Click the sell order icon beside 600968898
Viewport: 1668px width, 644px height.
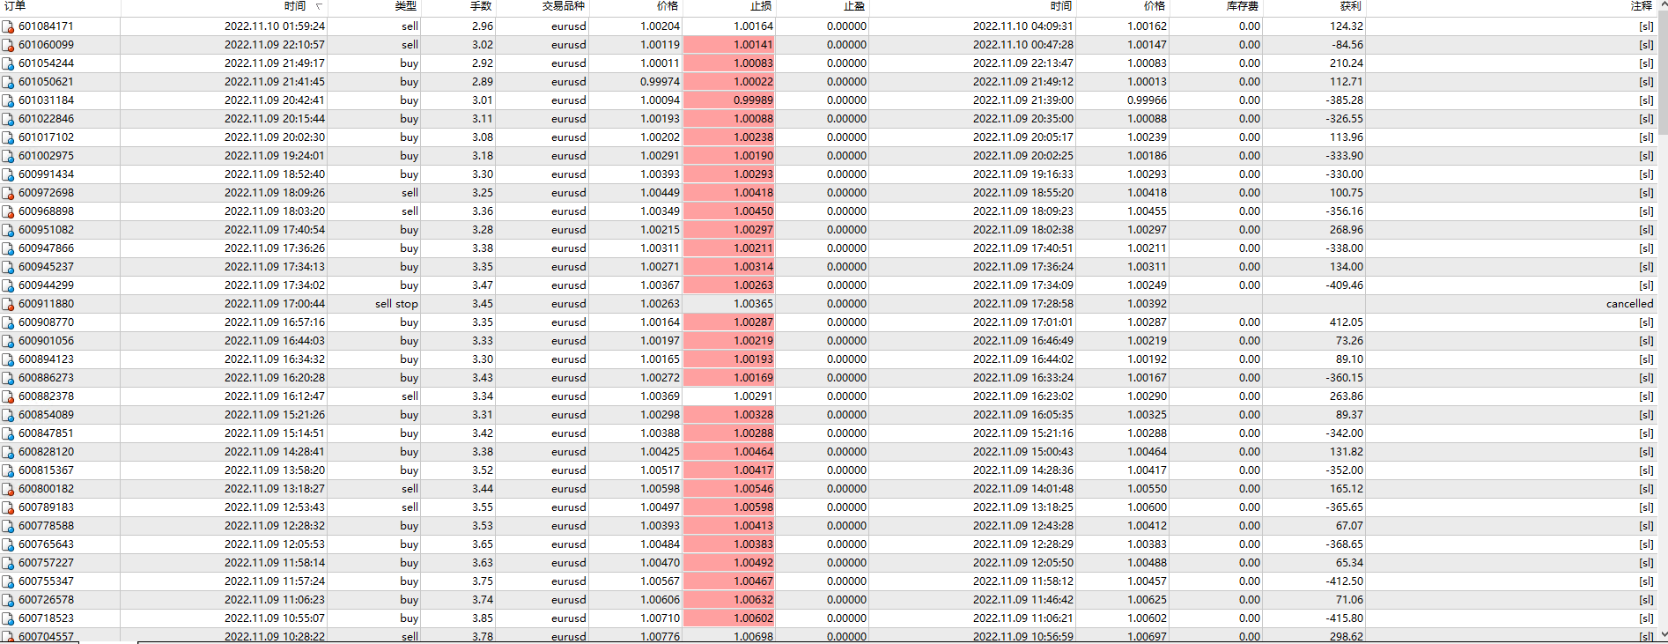point(8,211)
